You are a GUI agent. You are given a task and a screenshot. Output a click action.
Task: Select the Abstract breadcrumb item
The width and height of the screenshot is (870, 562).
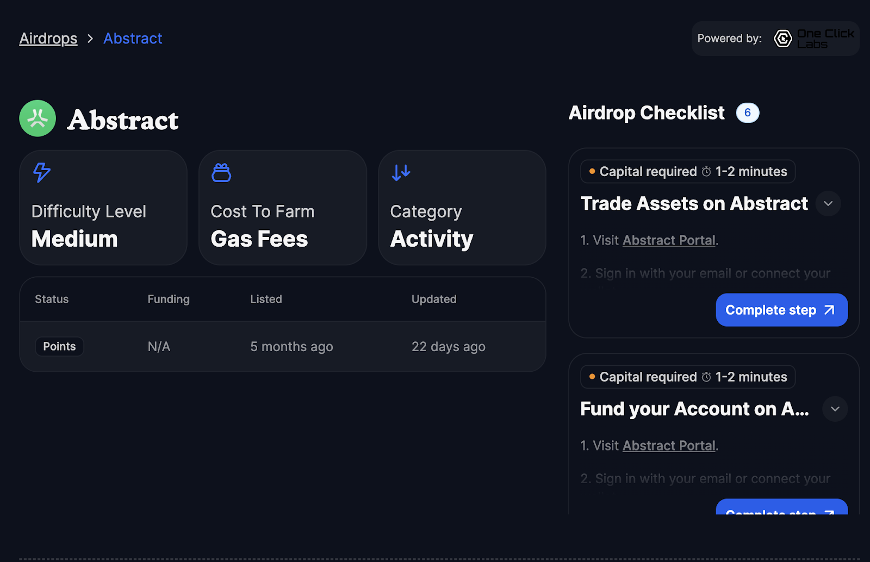point(133,39)
